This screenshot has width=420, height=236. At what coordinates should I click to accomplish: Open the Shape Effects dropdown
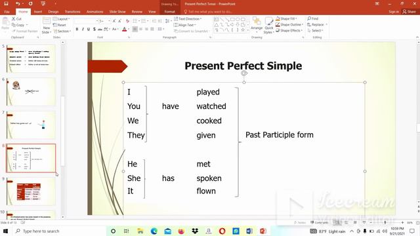pos(289,30)
